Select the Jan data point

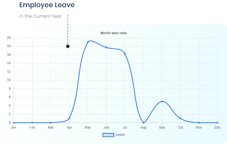[14, 123]
